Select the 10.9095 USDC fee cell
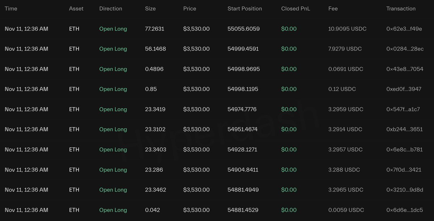 347,29
